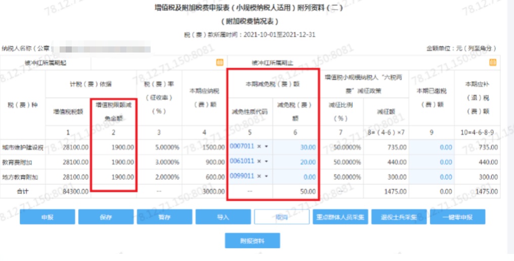Edit 城市维护建设税 paid amount field
Viewport: 514px width, 261px height.
pyautogui.click(x=432, y=147)
